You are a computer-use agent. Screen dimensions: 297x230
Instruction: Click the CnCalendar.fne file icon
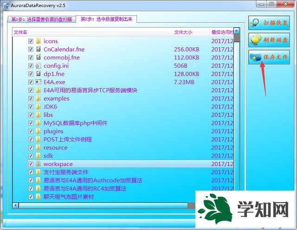point(38,49)
